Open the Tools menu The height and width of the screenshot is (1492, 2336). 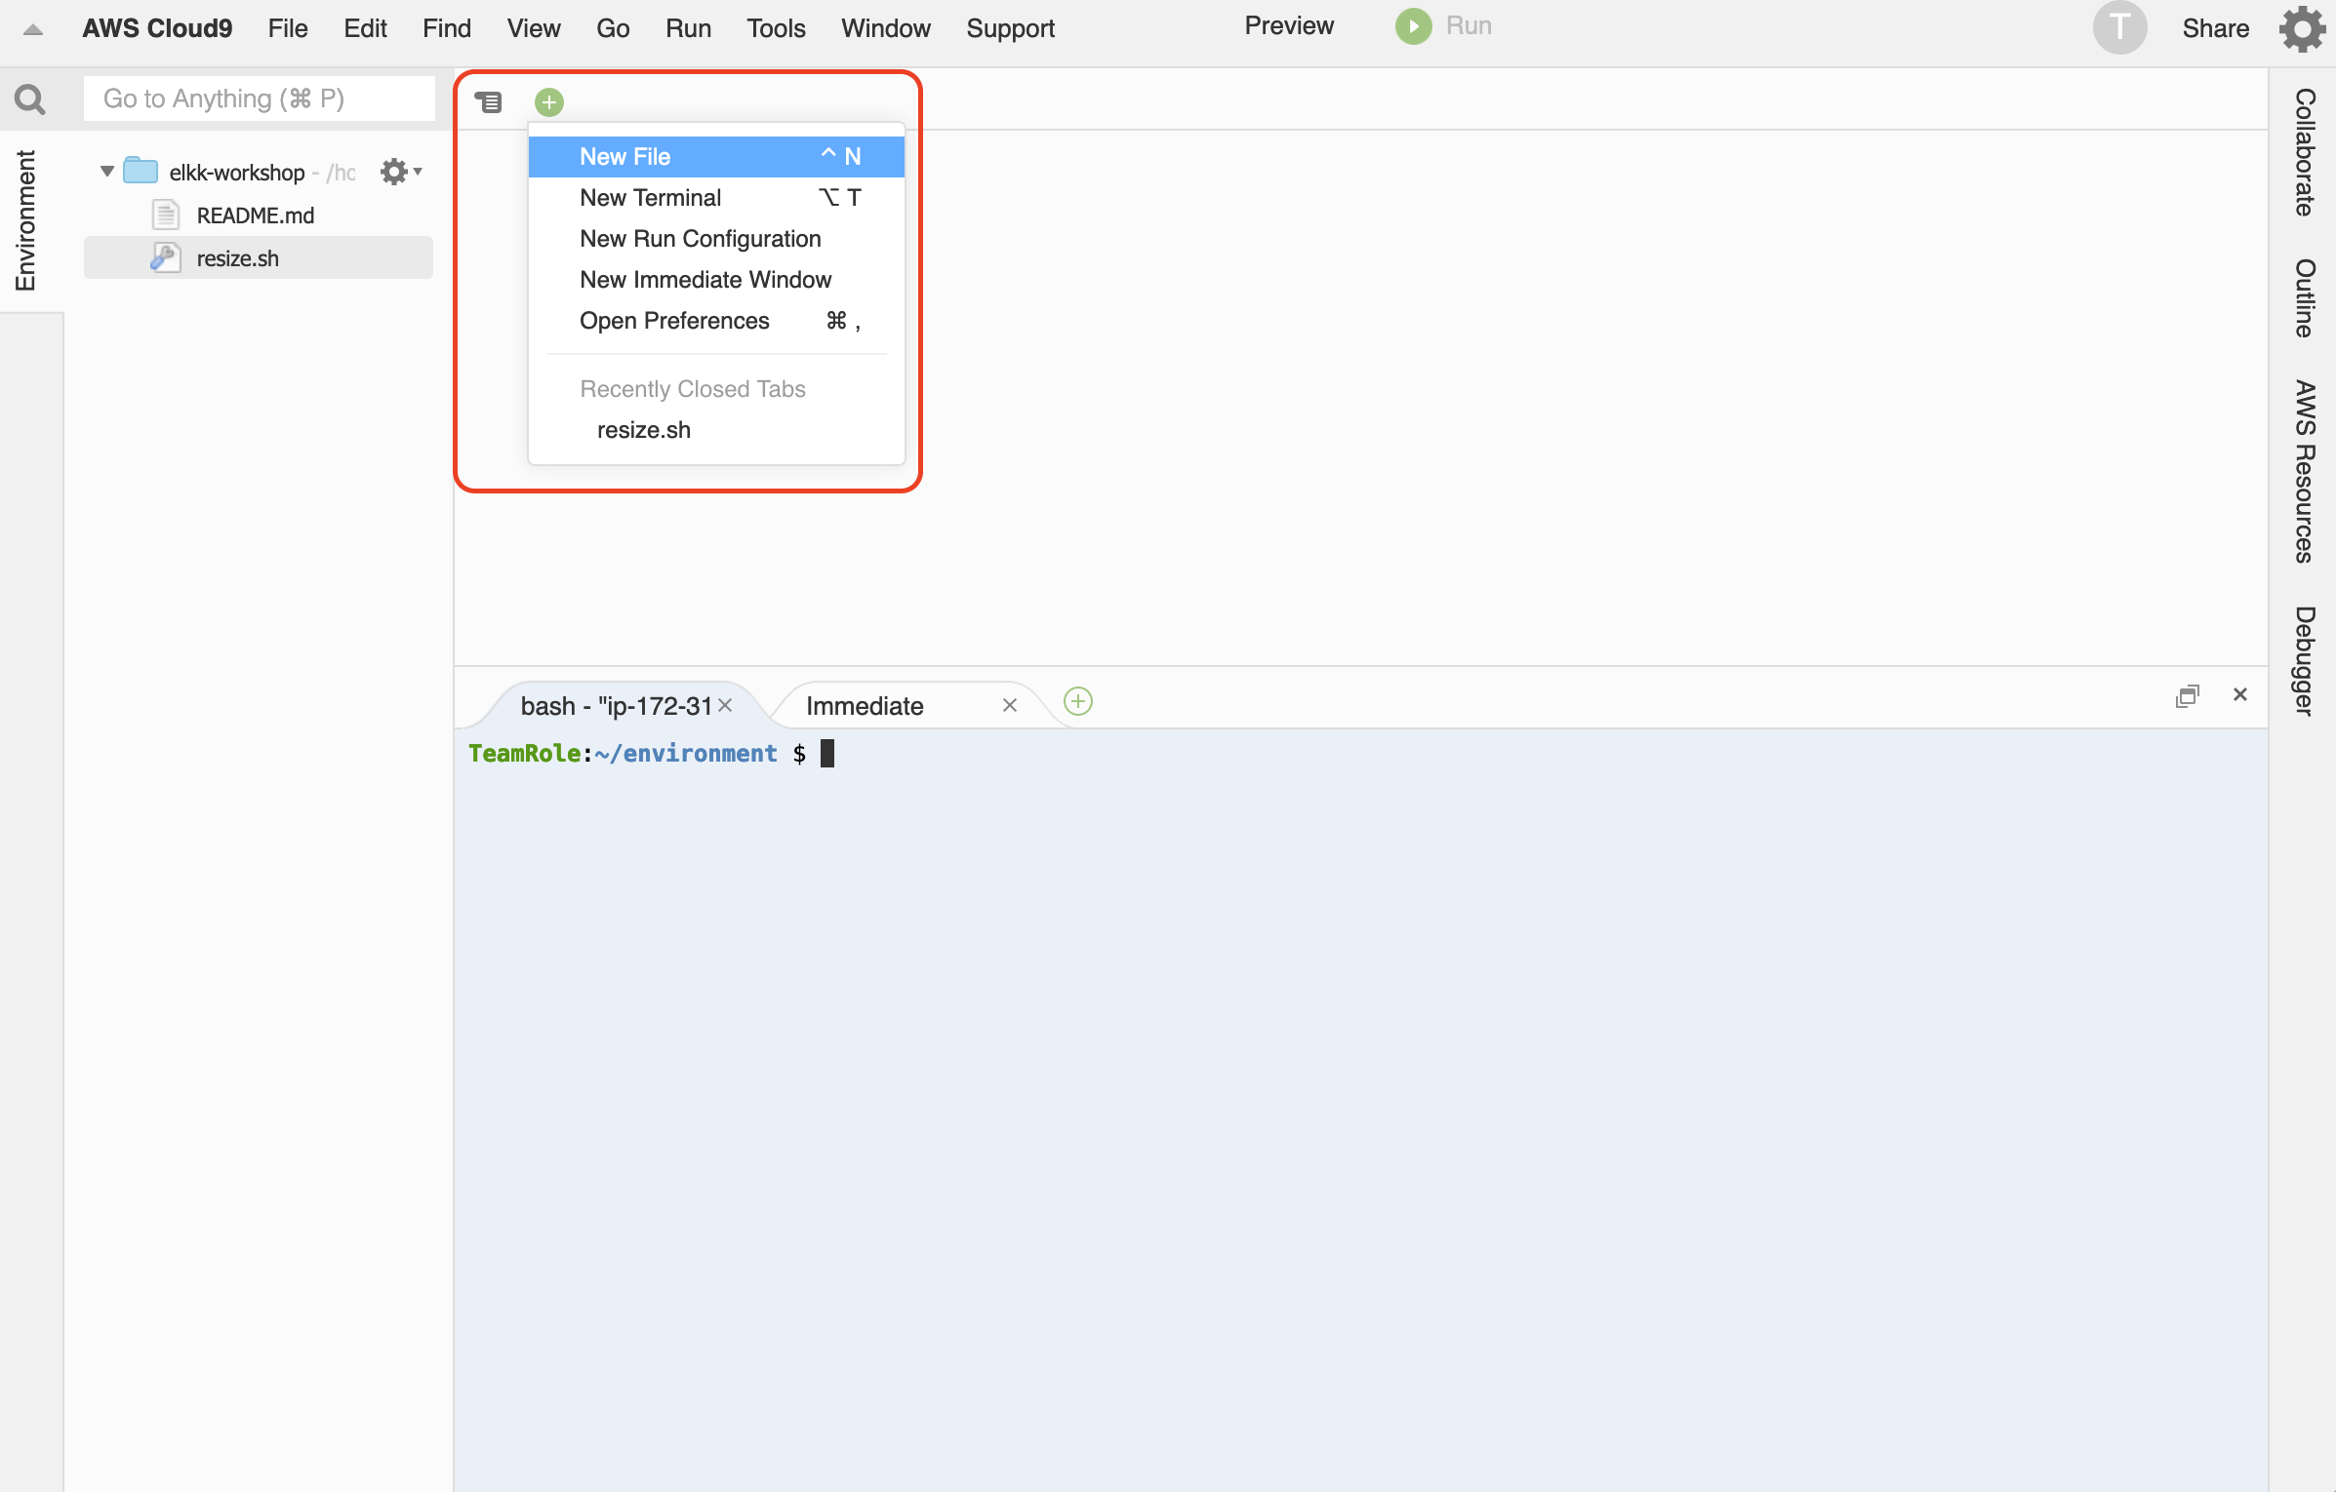[776, 28]
